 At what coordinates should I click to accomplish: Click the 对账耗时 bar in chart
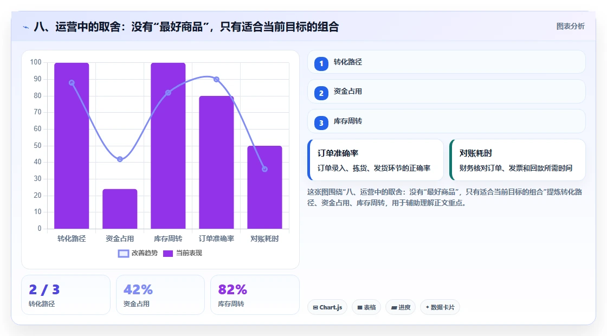click(265, 188)
